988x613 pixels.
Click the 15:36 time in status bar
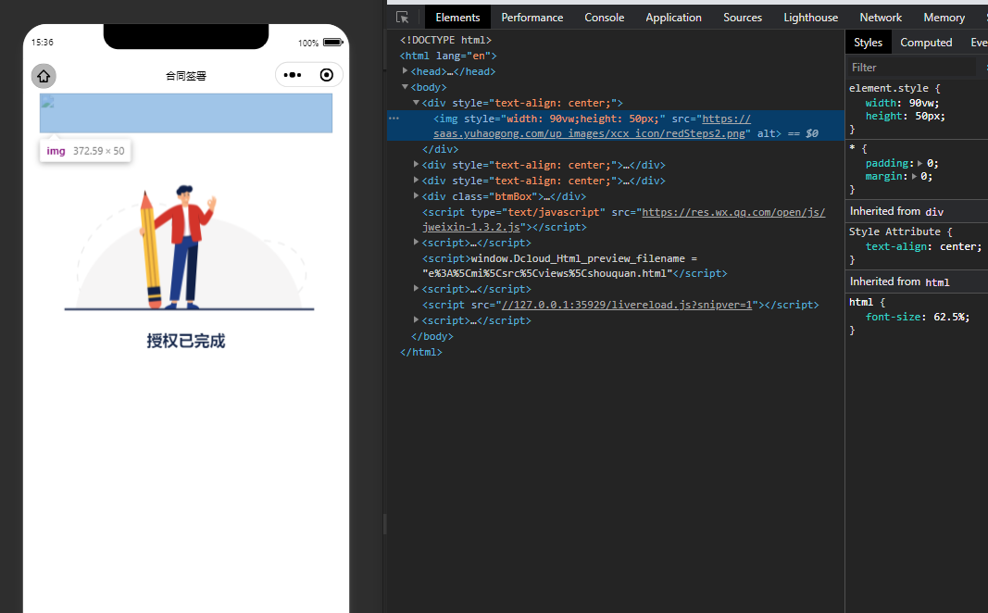click(x=43, y=43)
